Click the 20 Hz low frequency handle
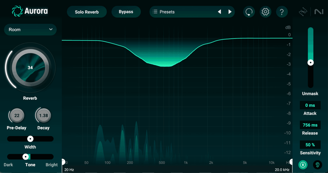 pyautogui.click(x=63, y=161)
